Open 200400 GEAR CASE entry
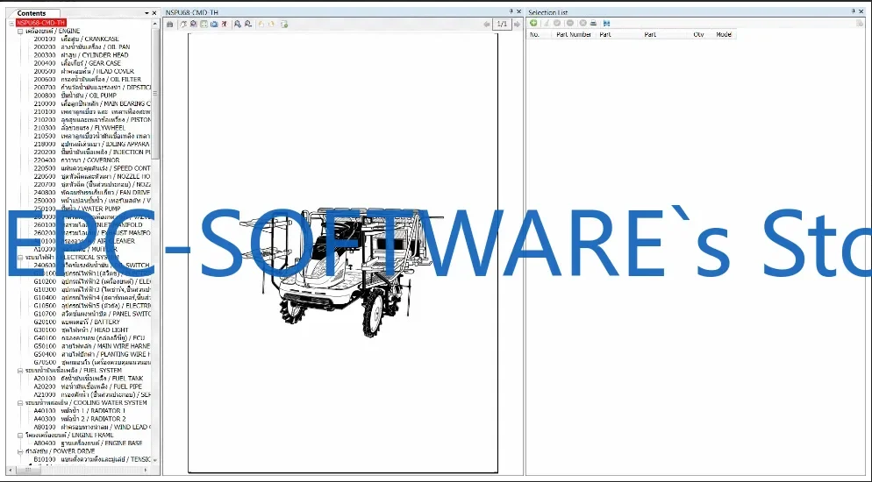Viewport: 872px width, 482px height. pos(77,63)
